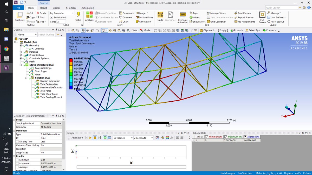Open the Discord taskbar icon
The width and height of the screenshot is (312, 175).
coord(6,39)
